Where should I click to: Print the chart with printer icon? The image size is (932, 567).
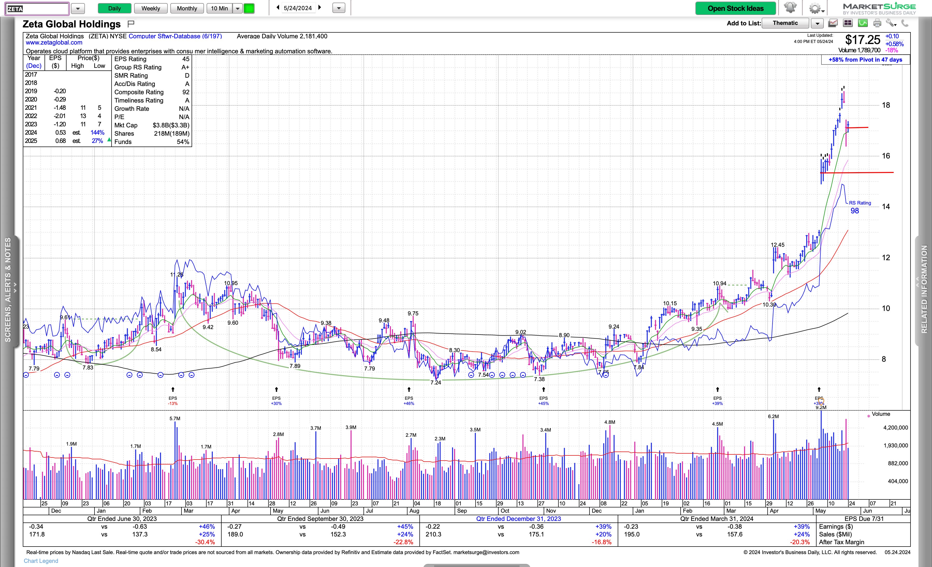point(877,23)
